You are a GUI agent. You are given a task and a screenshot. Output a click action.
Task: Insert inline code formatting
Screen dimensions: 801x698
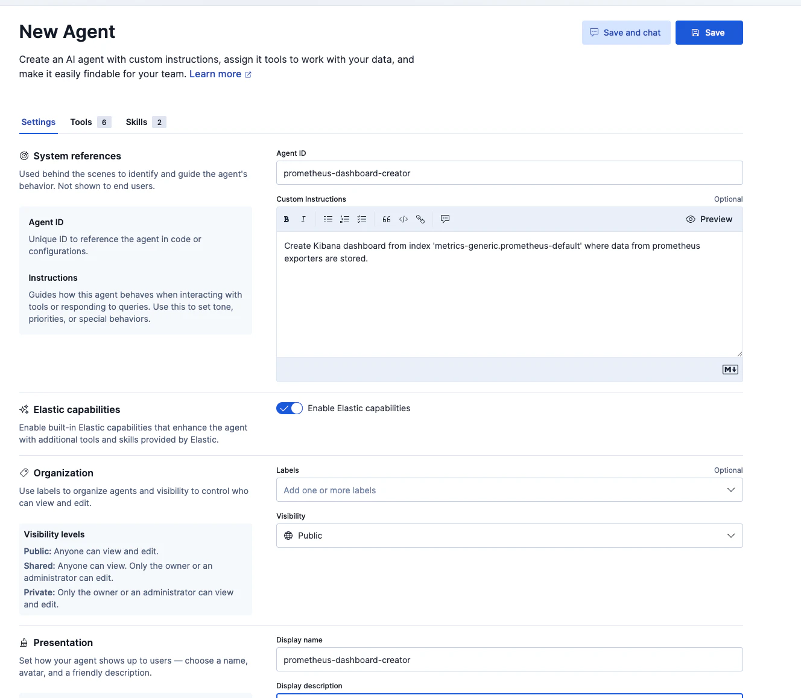[404, 219]
